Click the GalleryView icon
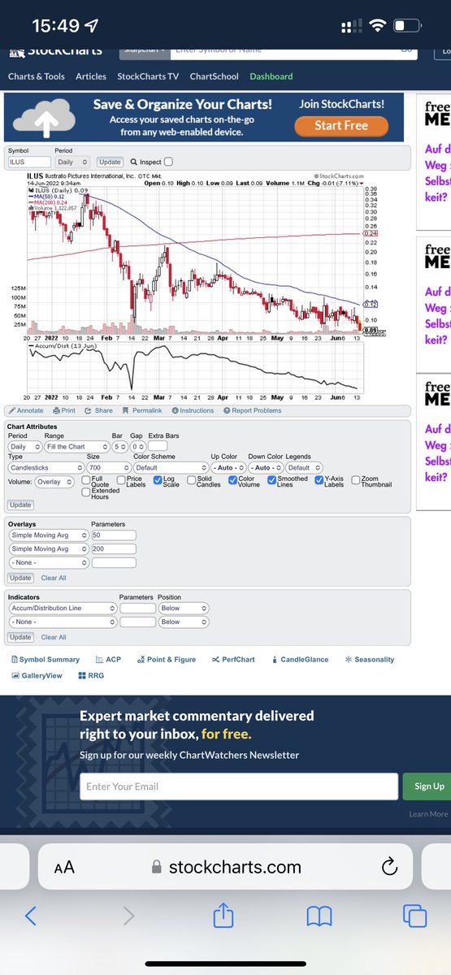Image resolution: width=451 pixels, height=975 pixels. coord(15,675)
